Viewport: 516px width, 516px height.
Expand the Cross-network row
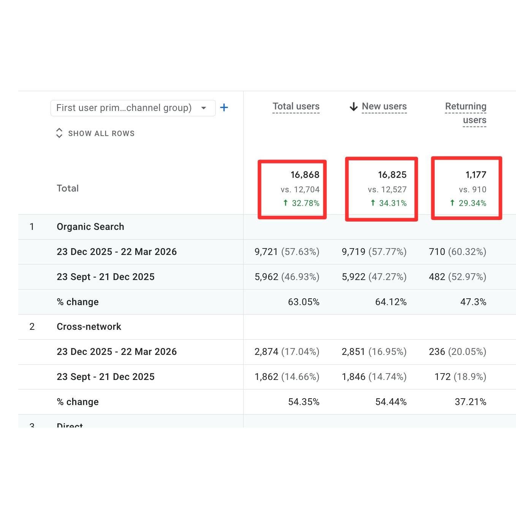[89, 326]
